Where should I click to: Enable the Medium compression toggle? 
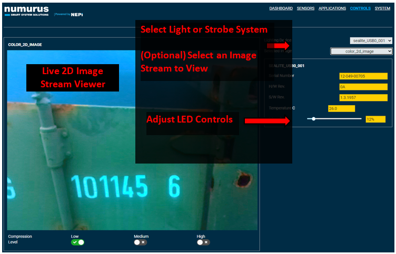pos(141,242)
